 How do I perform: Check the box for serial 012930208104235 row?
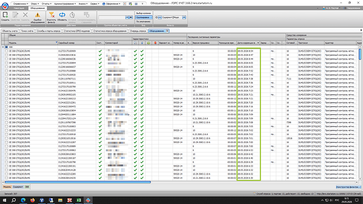6,178
